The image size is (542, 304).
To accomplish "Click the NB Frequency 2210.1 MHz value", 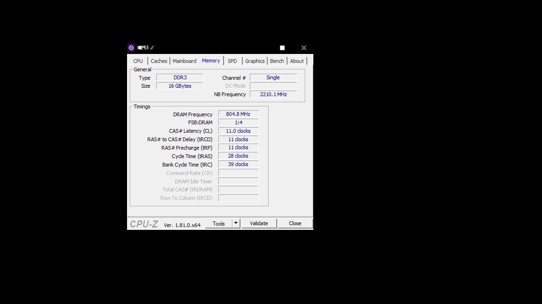I will (273, 94).
